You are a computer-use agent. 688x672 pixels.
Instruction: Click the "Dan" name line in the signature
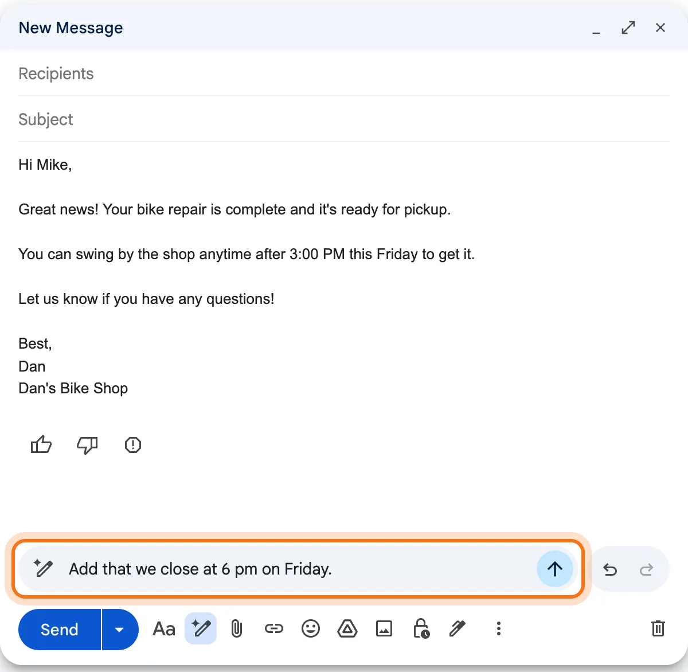32,366
